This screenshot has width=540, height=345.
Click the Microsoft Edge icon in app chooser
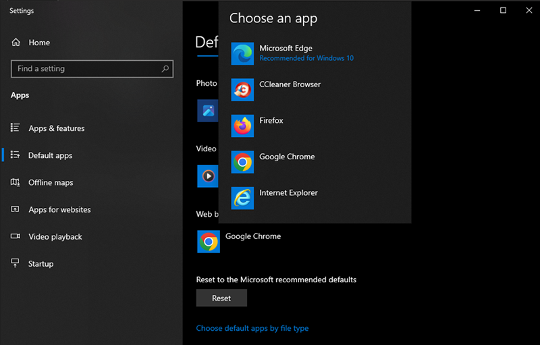242,54
